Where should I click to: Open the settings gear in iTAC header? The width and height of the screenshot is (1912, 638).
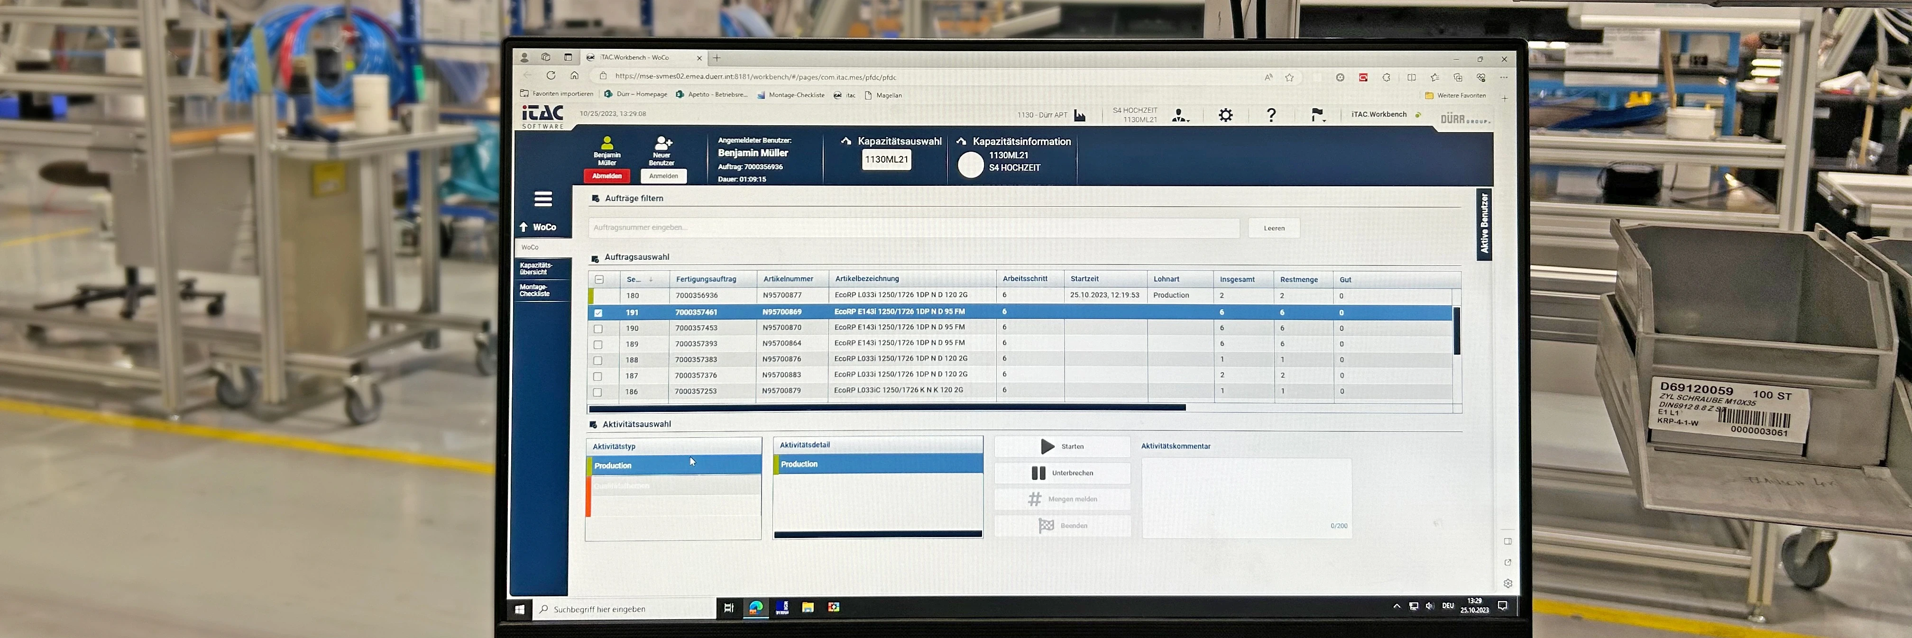pyautogui.click(x=1225, y=115)
